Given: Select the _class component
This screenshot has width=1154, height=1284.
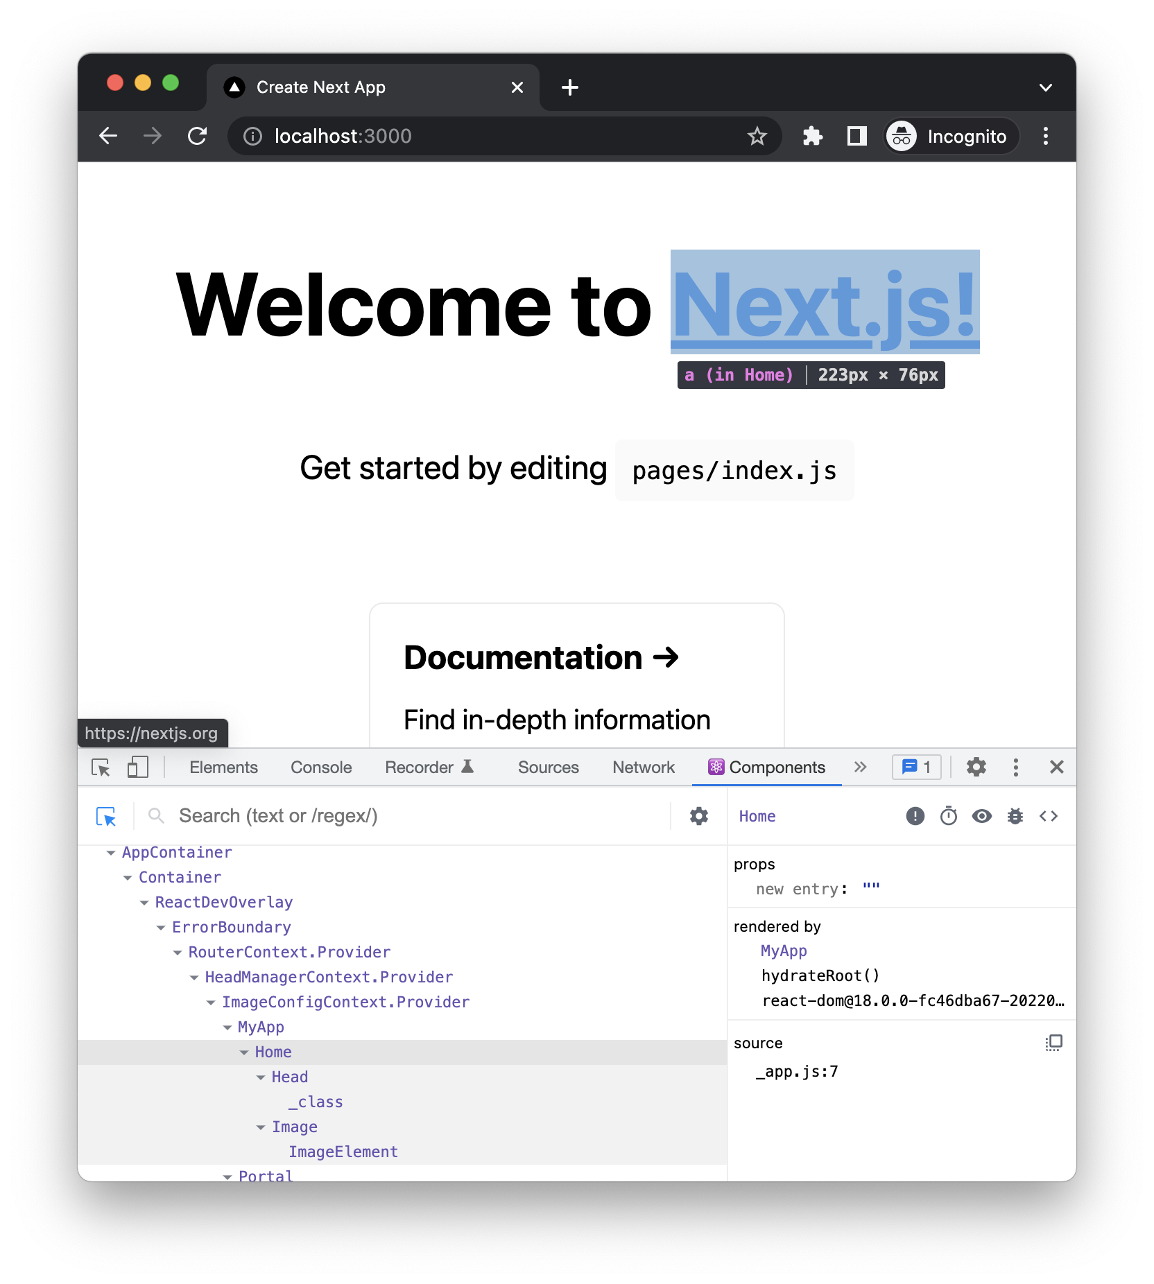Looking at the screenshot, I should [316, 1102].
